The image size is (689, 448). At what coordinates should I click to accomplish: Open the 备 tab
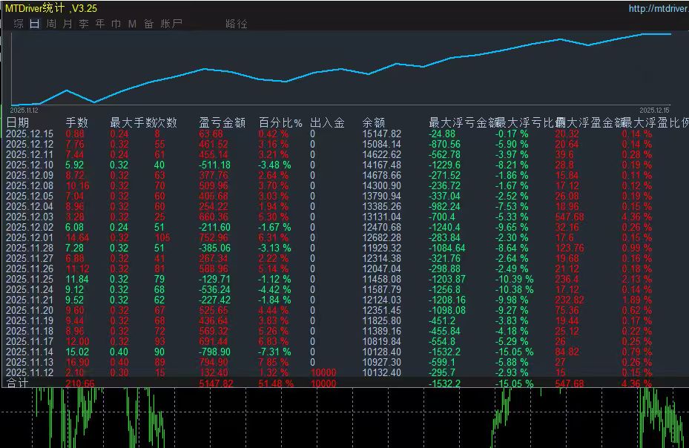tap(149, 24)
